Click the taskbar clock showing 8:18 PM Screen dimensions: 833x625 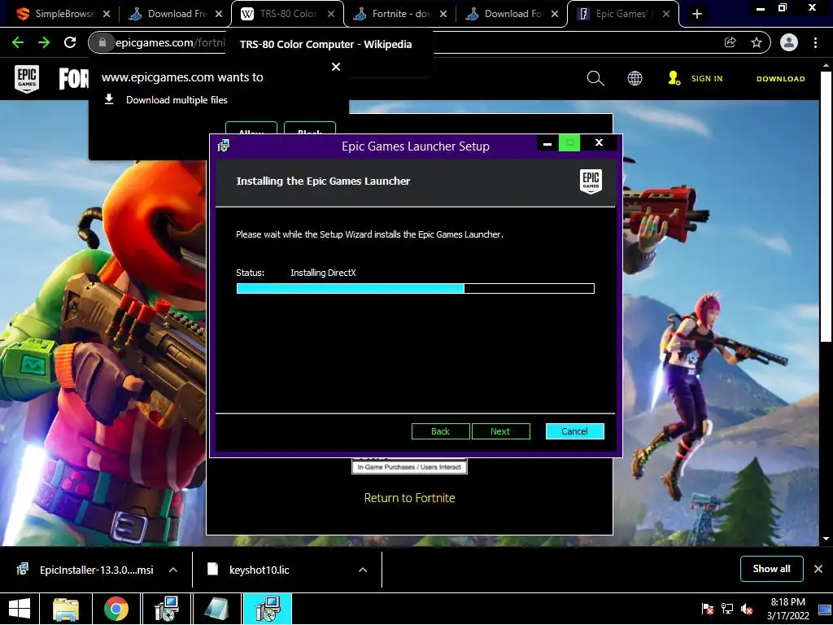point(787,609)
